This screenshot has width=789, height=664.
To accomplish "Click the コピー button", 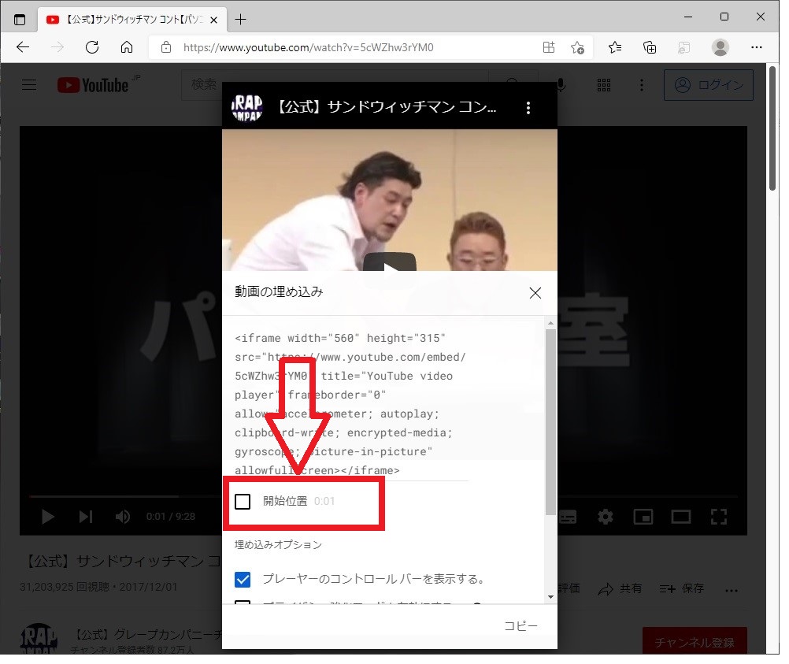I will tap(520, 625).
